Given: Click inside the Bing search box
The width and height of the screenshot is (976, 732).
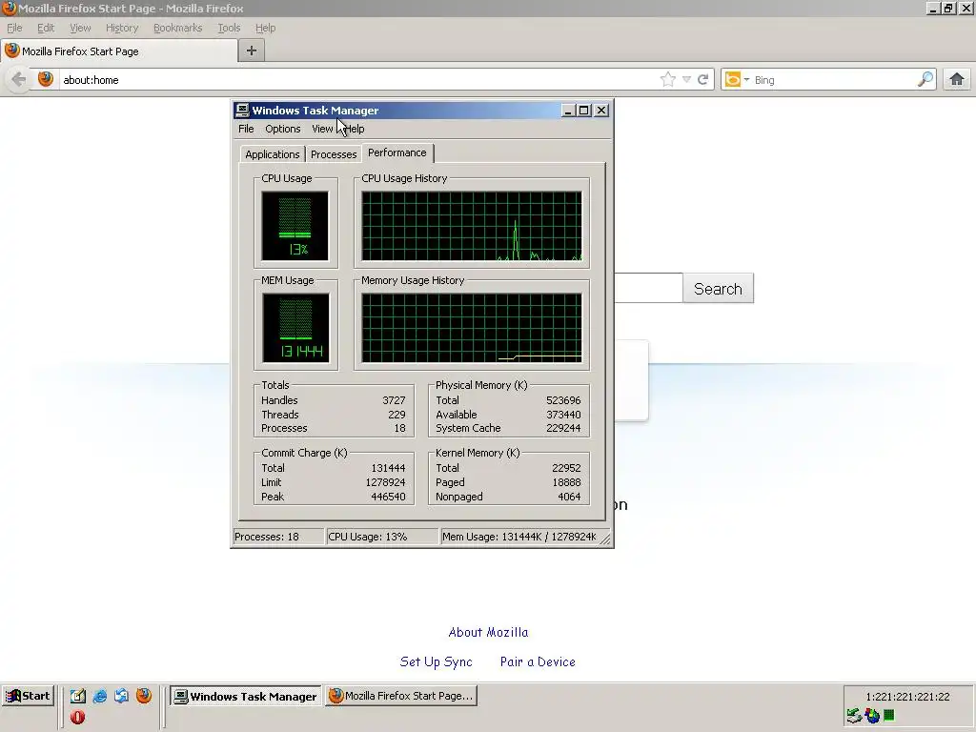Looking at the screenshot, I should (834, 80).
